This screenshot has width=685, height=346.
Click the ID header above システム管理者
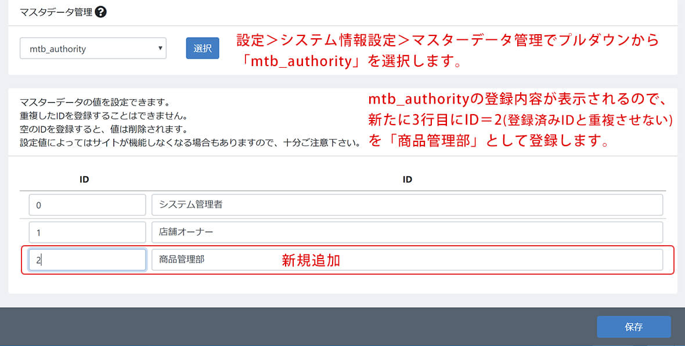click(x=407, y=179)
